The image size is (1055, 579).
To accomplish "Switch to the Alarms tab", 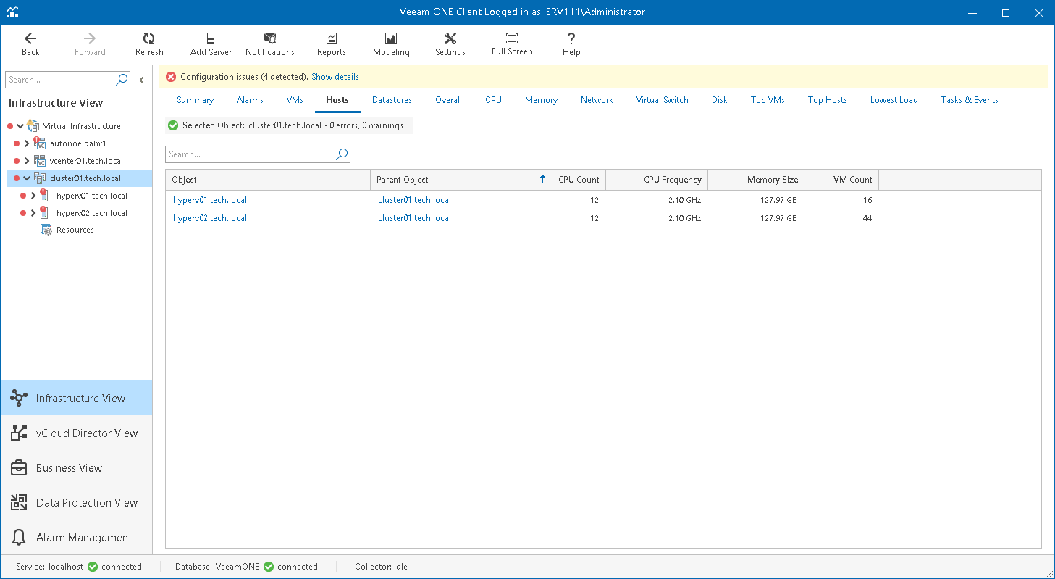I will [250, 100].
